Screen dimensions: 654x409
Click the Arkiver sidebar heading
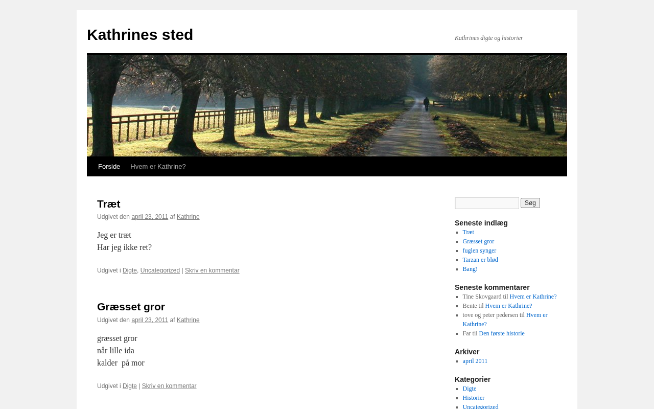tap(467, 352)
